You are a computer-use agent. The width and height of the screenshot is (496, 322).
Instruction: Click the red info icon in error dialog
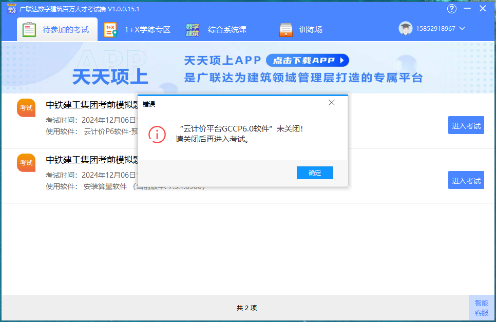click(157, 135)
